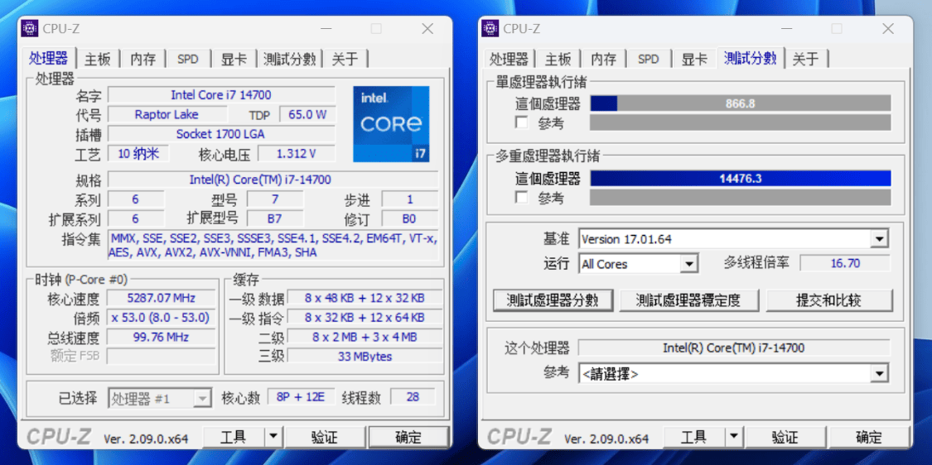Click the 三级 cache value 33 MBytes
Image resolution: width=932 pixels, height=465 pixels.
pos(365,357)
